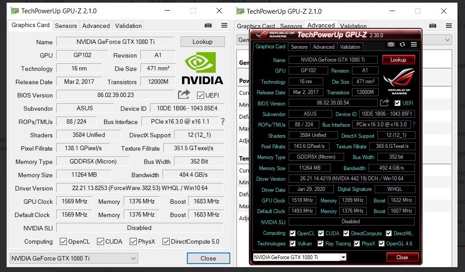465x272 pixels.
Task: Click Driver Date field Jan 29, 2020
Action: (x=311, y=189)
